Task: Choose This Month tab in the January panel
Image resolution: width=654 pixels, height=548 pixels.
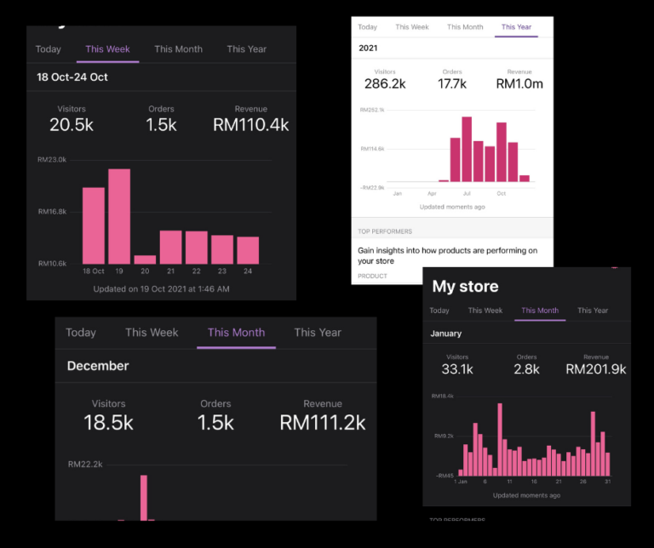Action: point(540,311)
